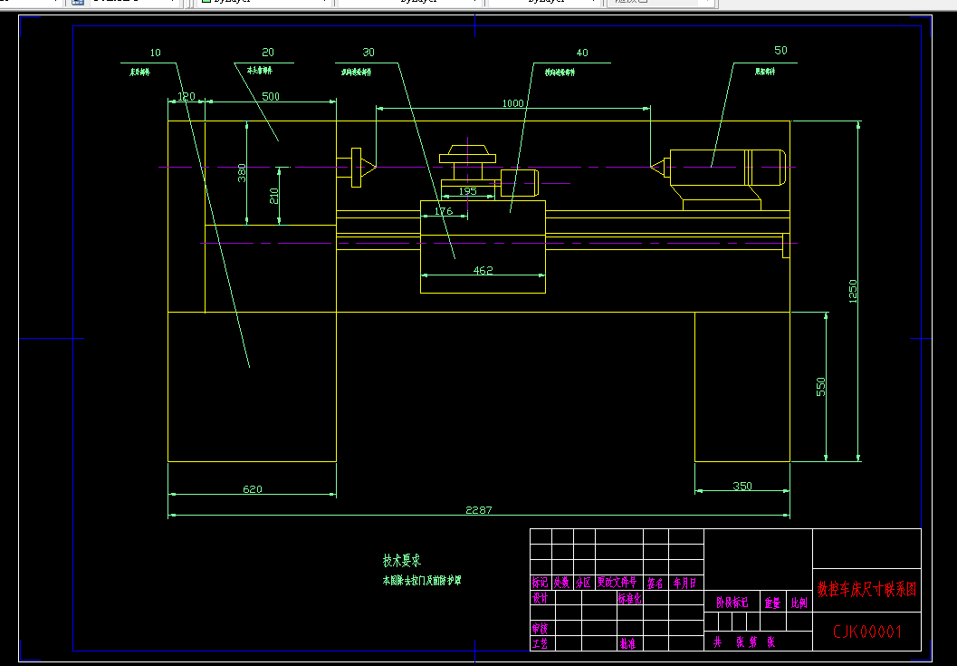Viewport: 957px width, 666px height.
Task: Select balloon number 50
Action: 780,51
